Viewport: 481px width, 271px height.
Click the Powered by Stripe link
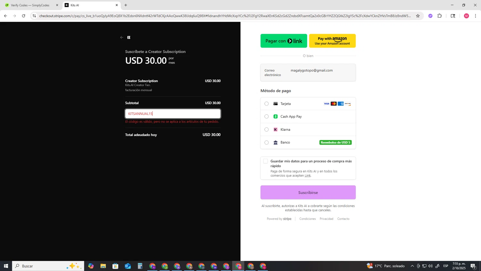pyautogui.click(x=279, y=219)
